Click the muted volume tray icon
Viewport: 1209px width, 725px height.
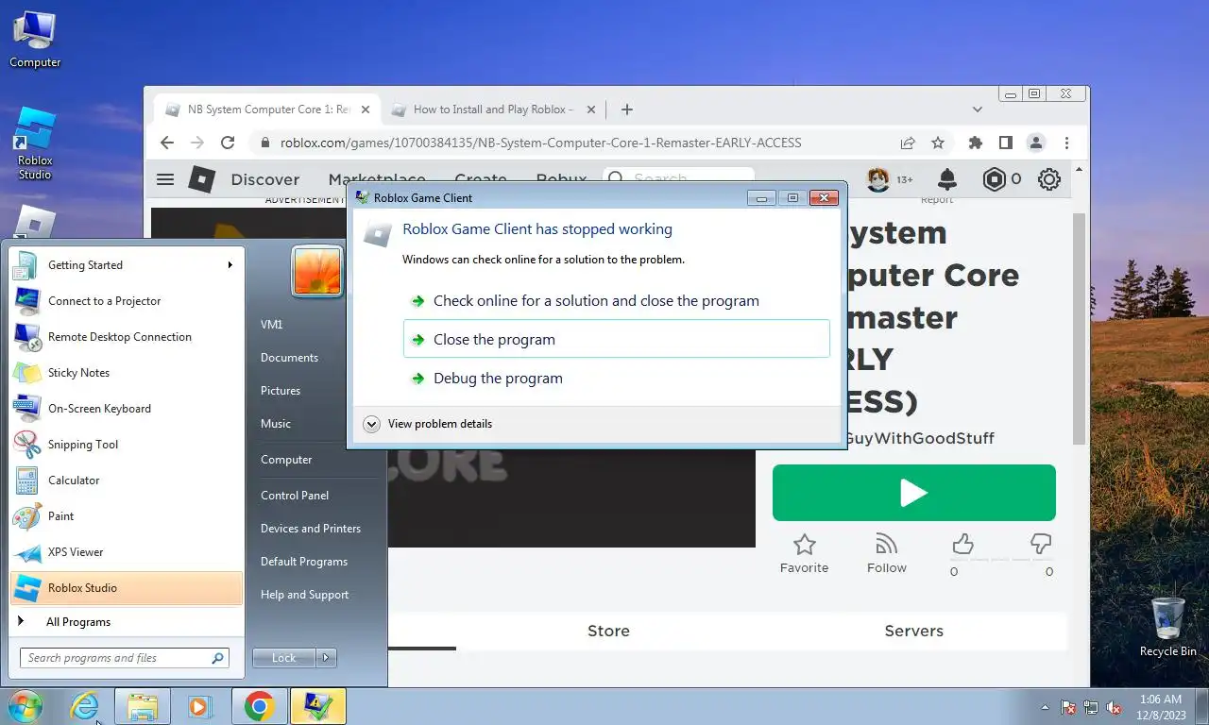(1114, 707)
